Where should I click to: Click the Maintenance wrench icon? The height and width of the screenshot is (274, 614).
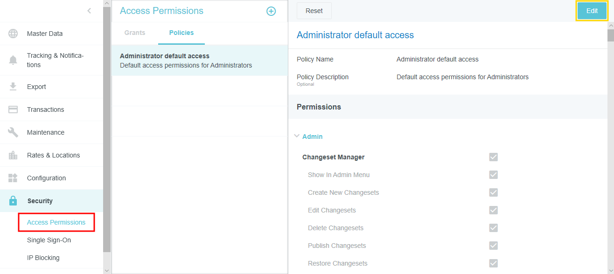(13, 132)
